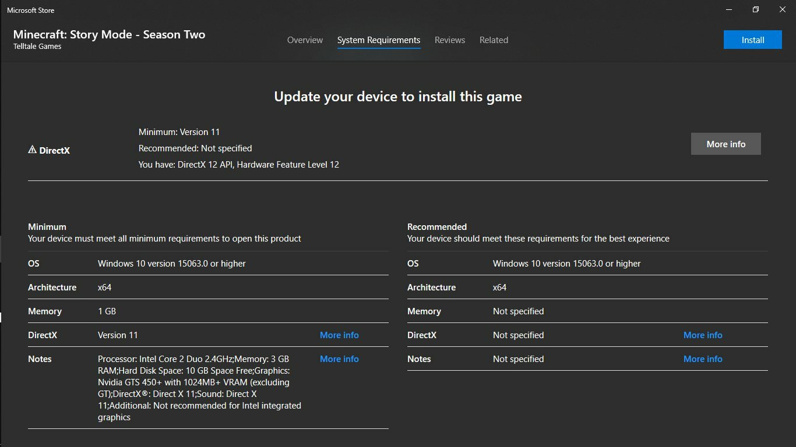
Task: Click the game title Minecraft: Story Mode - Season Two
Action: [109, 34]
